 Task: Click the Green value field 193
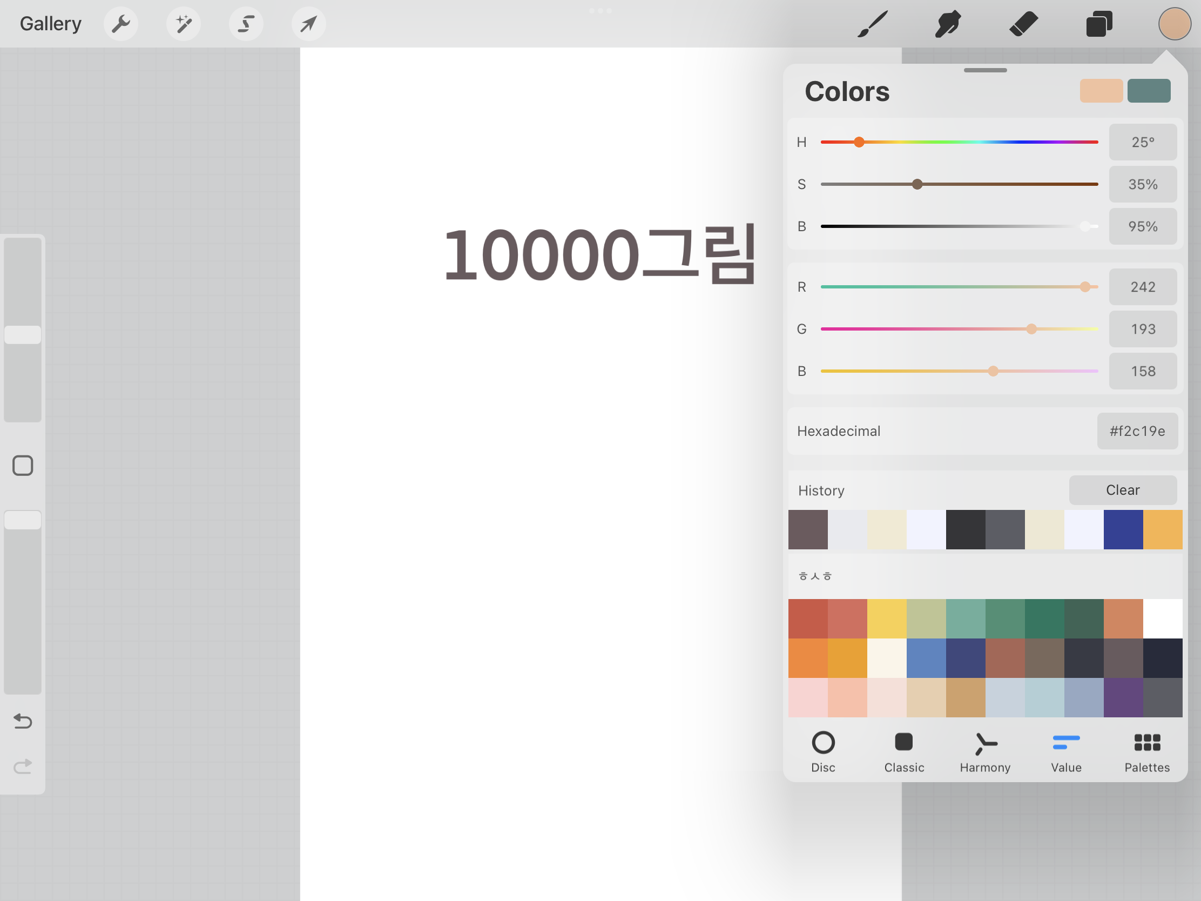pos(1143,329)
